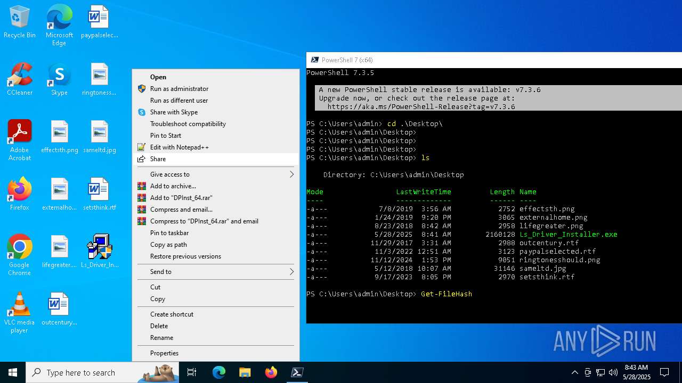Choose Open in the context menu
Image resolution: width=682 pixels, height=383 pixels.
pos(216,77)
